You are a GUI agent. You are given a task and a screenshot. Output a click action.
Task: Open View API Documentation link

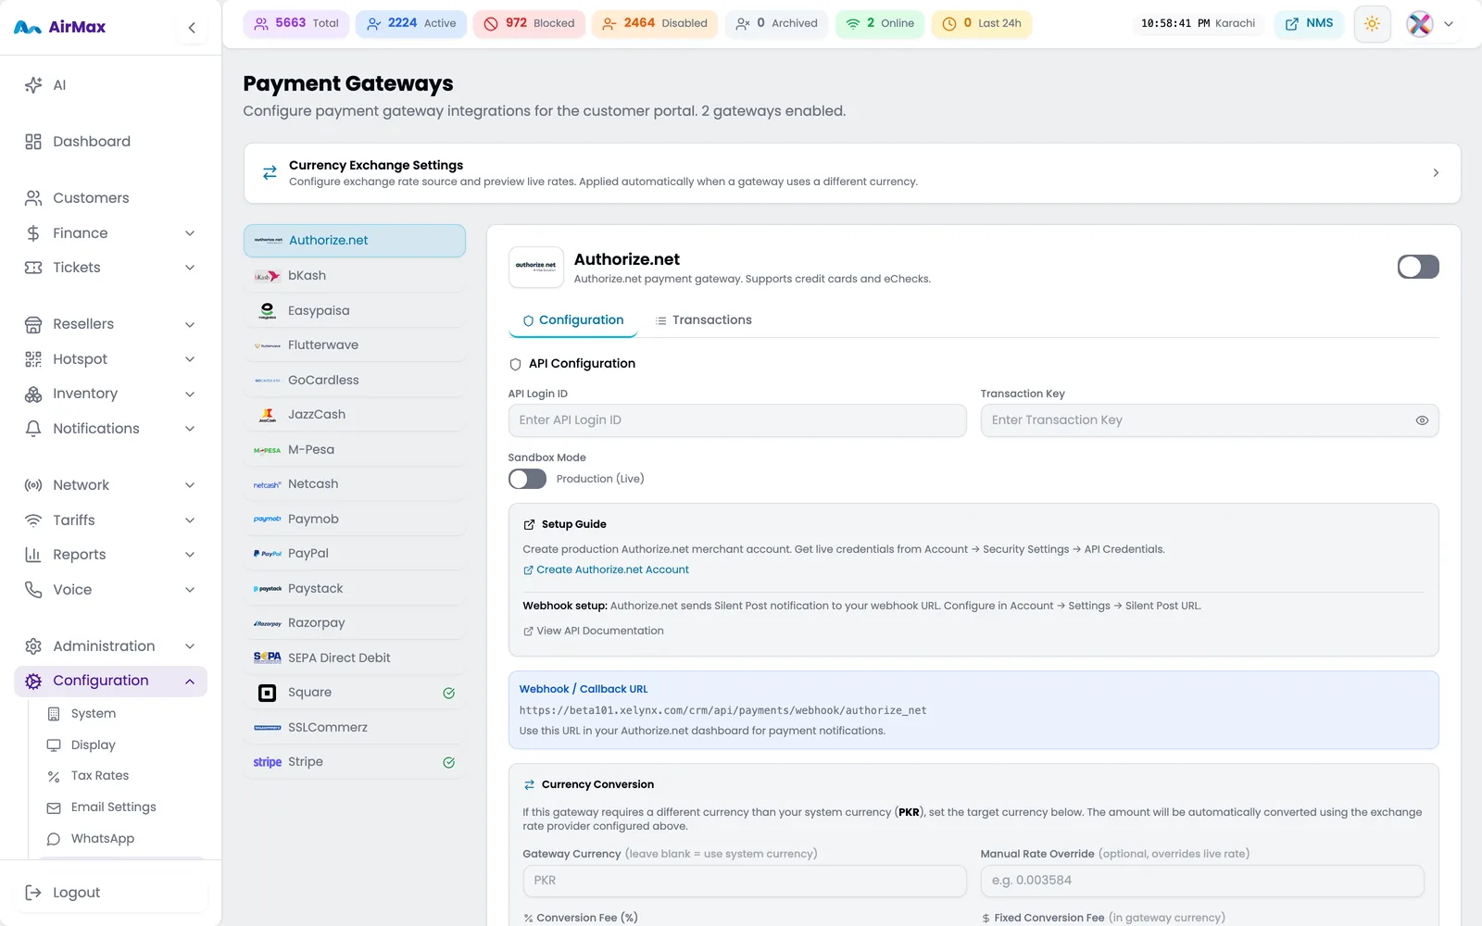[x=594, y=632]
